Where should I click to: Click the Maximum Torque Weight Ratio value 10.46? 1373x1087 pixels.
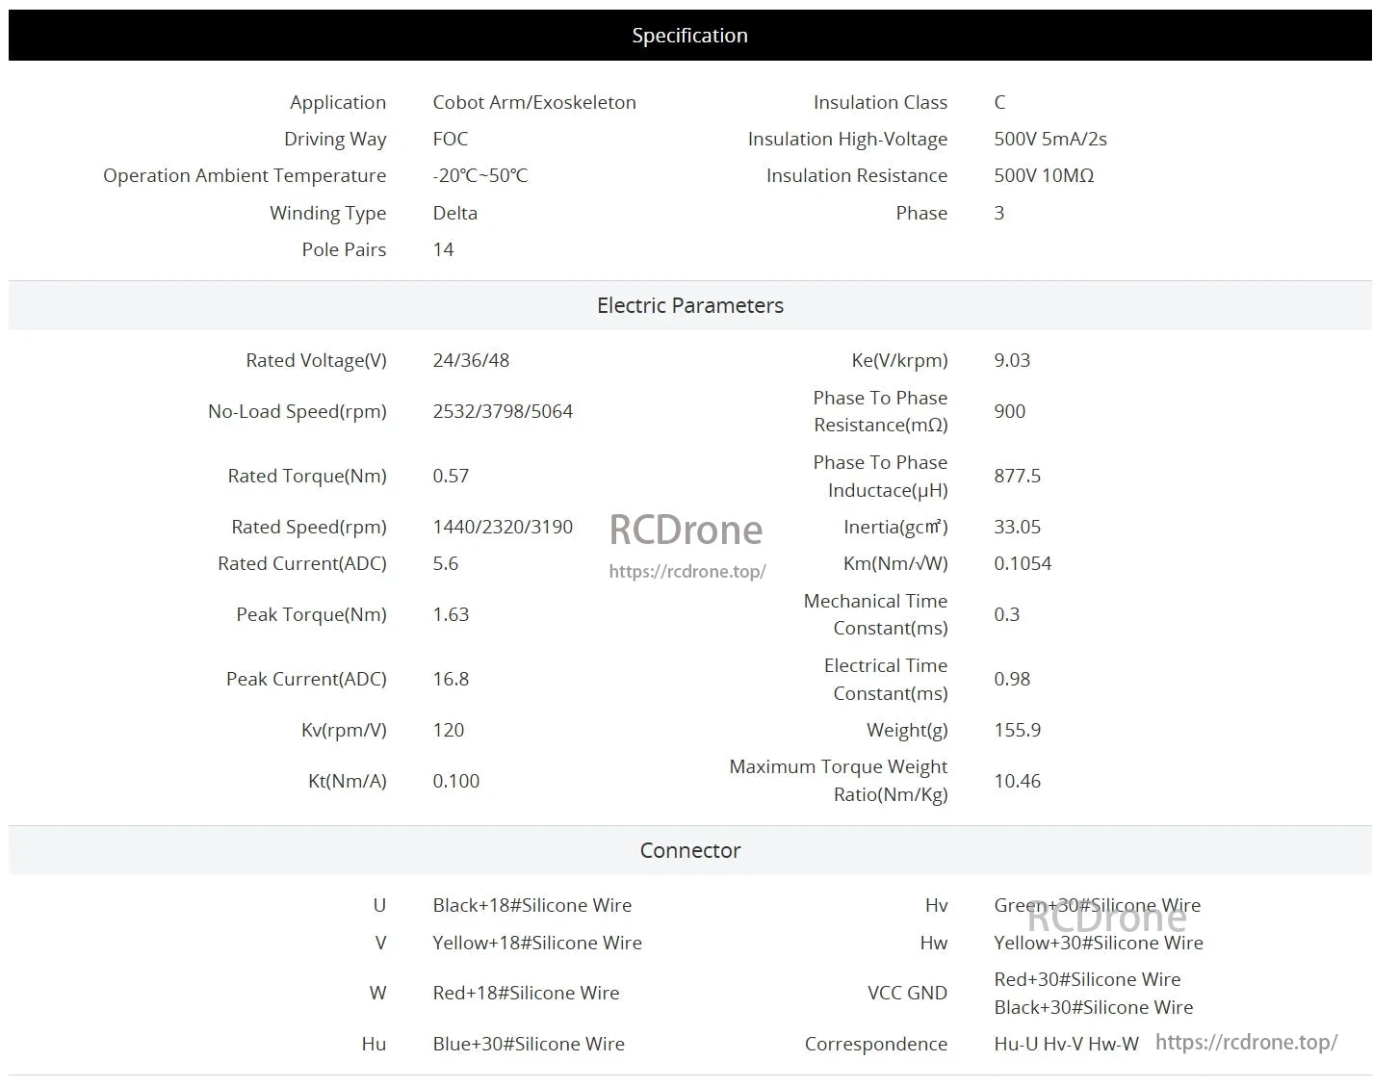[x=1017, y=781]
